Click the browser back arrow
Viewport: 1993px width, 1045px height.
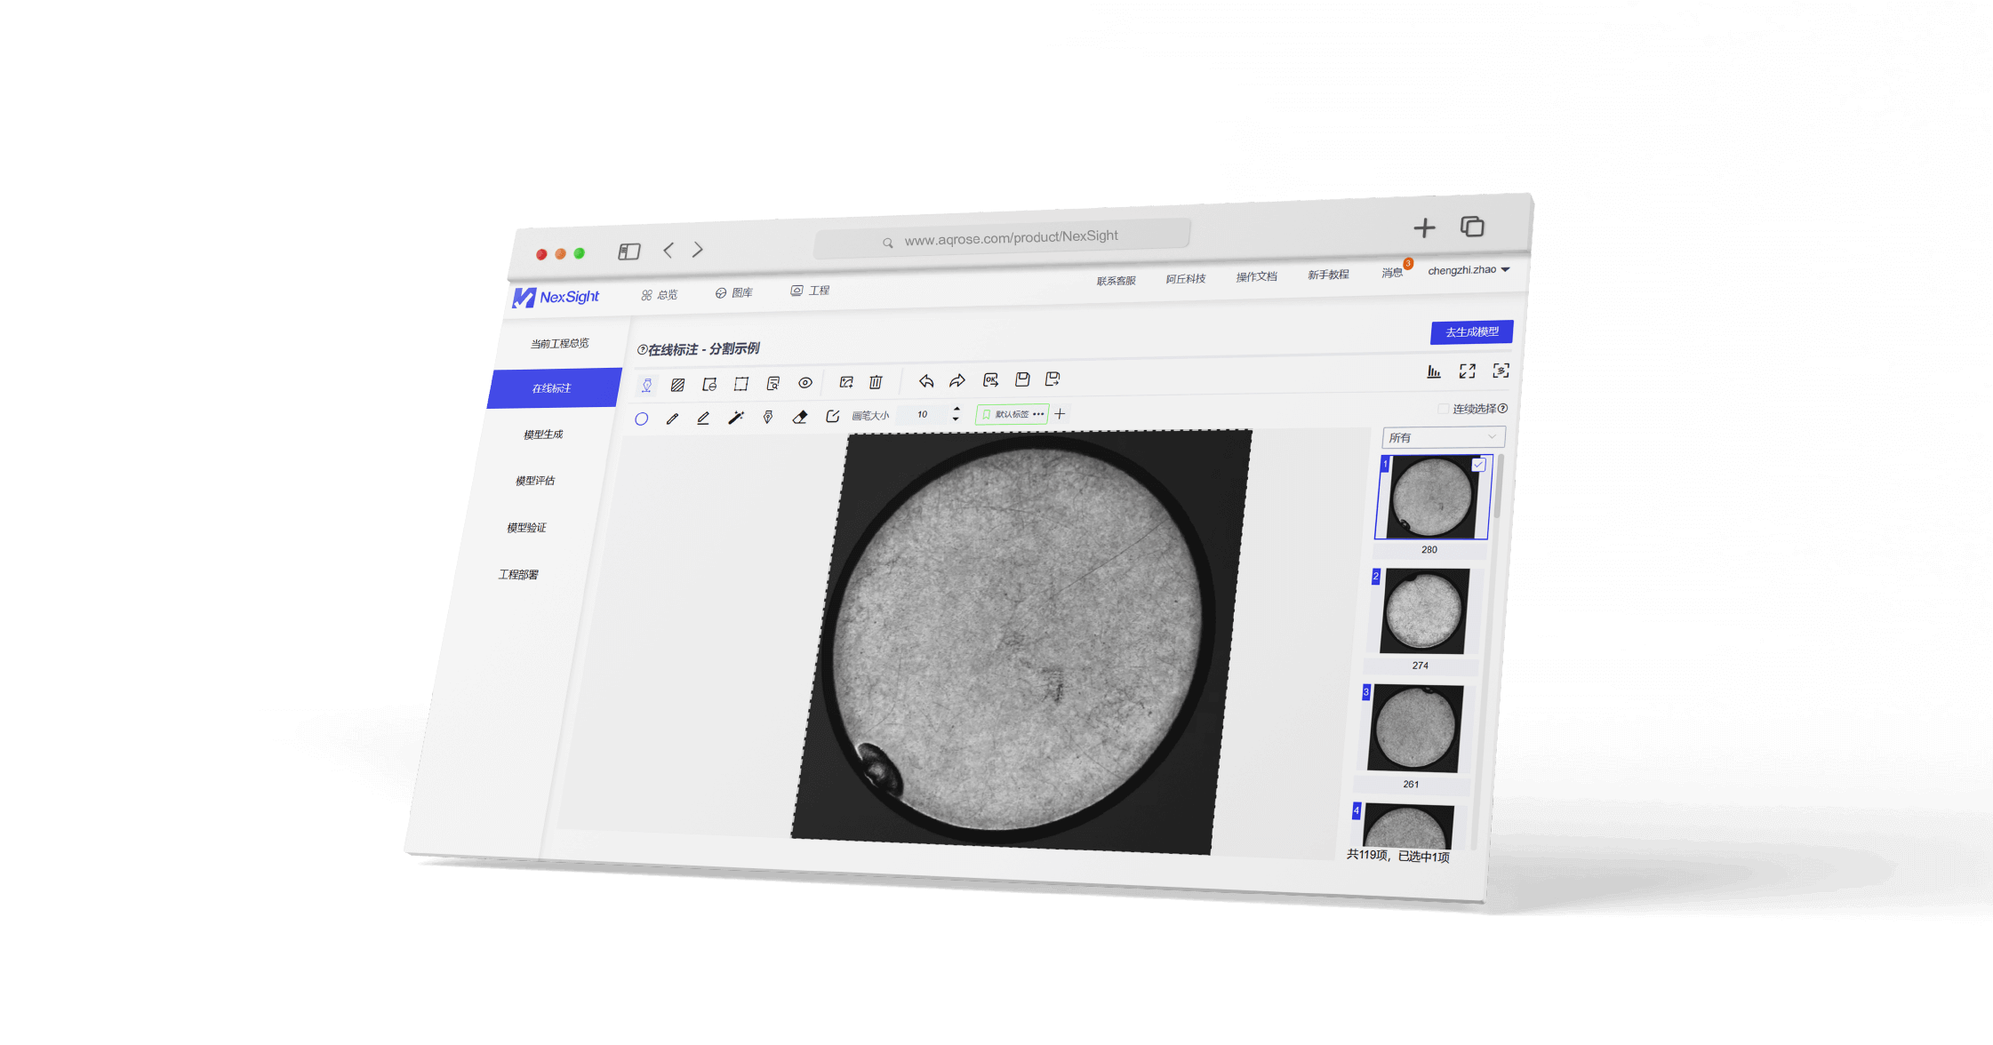(668, 251)
